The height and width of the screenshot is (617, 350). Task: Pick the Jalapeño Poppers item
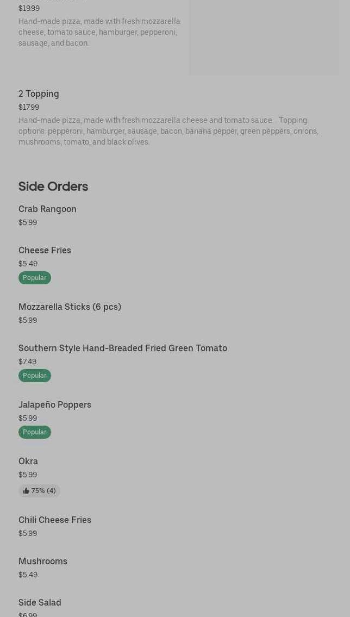55,405
